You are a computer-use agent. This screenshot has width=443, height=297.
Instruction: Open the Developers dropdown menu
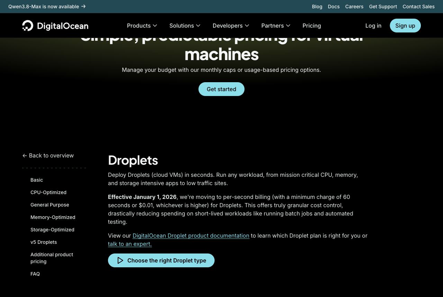click(231, 26)
